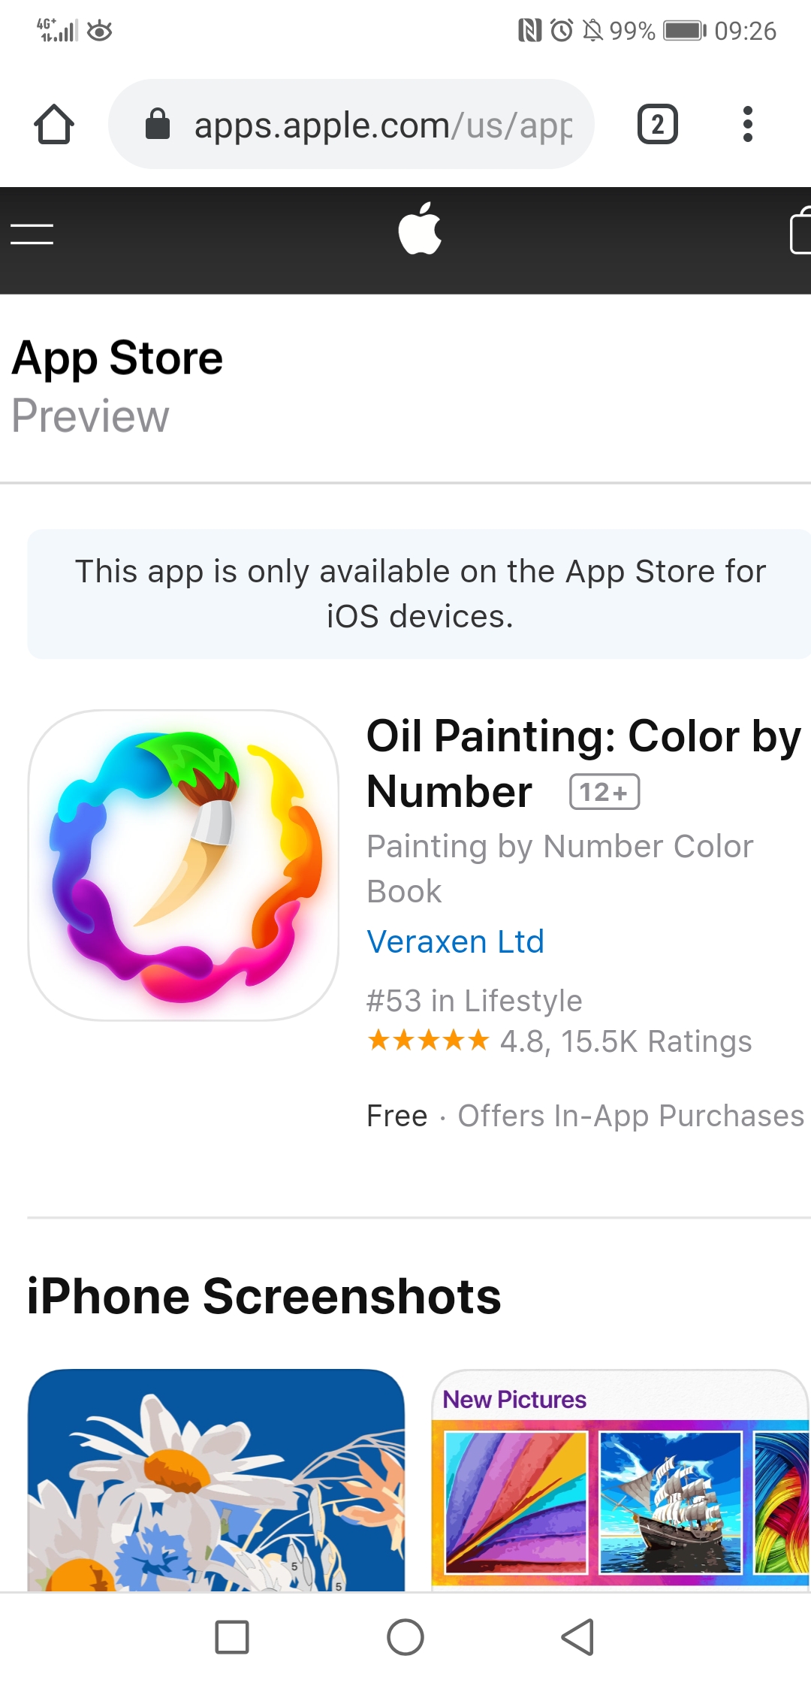Screen dimensions: 811x1683
Task: Open the Veraxen Ltd developer link
Action: (455, 941)
